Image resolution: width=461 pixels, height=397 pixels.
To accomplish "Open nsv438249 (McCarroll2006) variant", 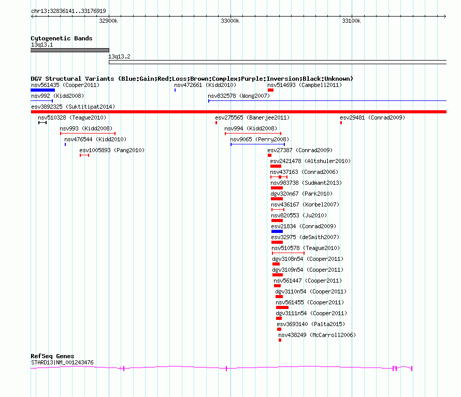I will coord(317,335).
